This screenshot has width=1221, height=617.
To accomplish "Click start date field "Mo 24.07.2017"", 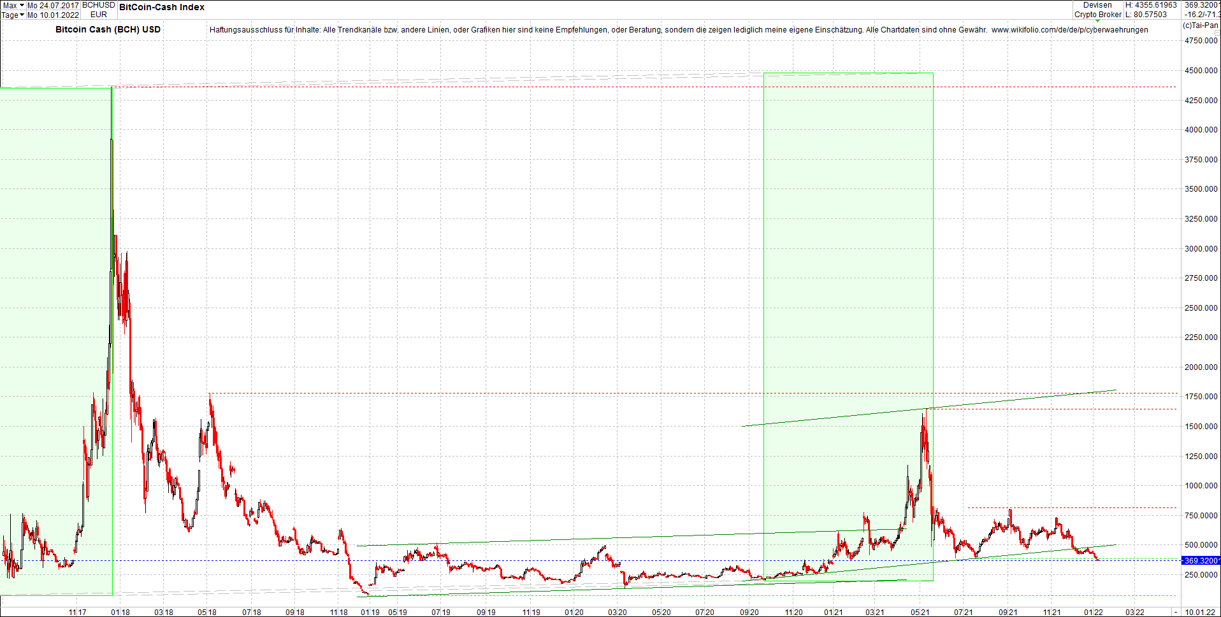I will coord(54,4).
